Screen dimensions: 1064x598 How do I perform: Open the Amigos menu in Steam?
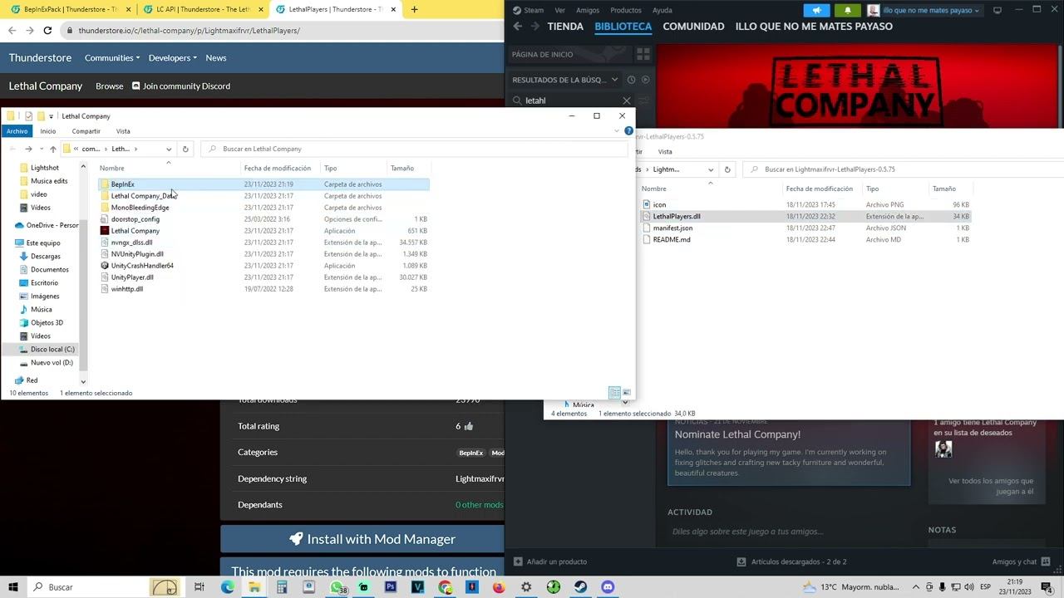pos(588,10)
